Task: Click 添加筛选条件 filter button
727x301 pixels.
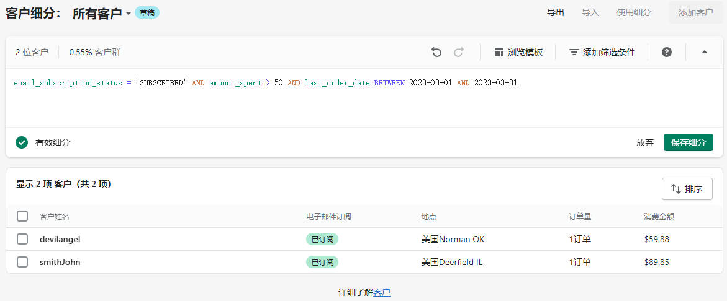Action: coord(602,52)
